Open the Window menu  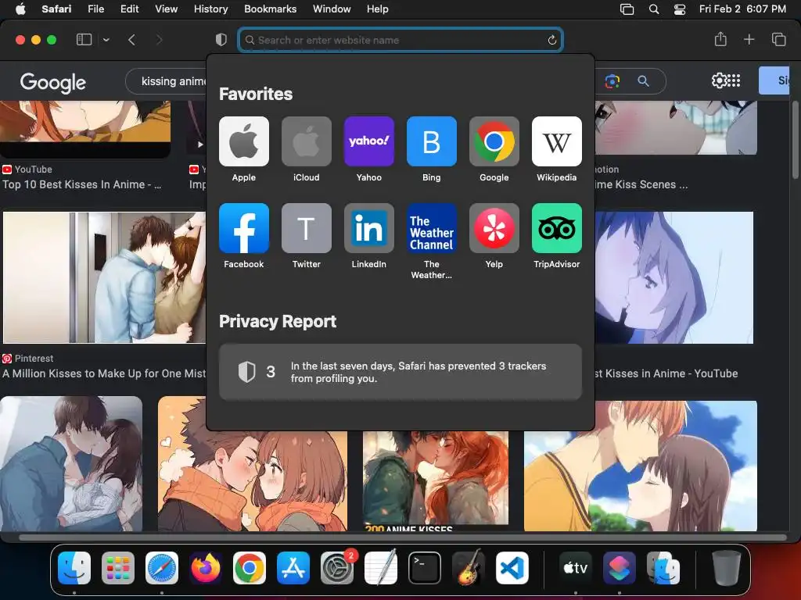(x=332, y=9)
